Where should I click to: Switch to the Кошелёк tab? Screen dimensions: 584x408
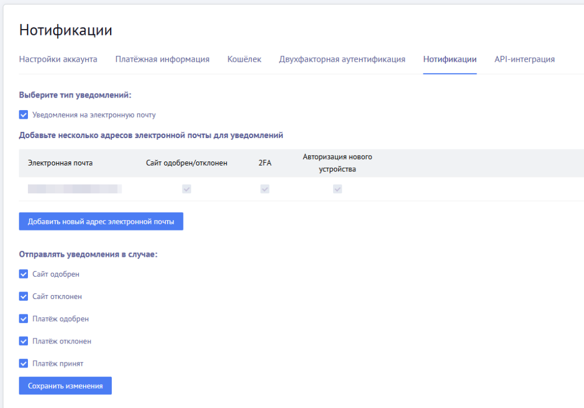(x=244, y=59)
